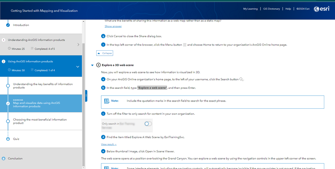Click the step c bullet icon

[x=103, y=114]
